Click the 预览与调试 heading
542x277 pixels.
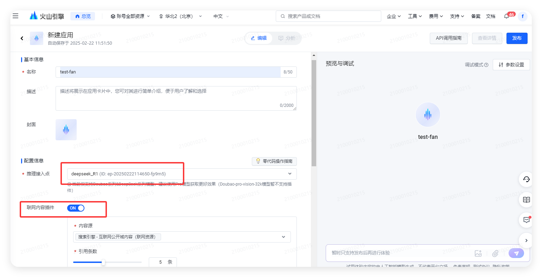pos(340,64)
